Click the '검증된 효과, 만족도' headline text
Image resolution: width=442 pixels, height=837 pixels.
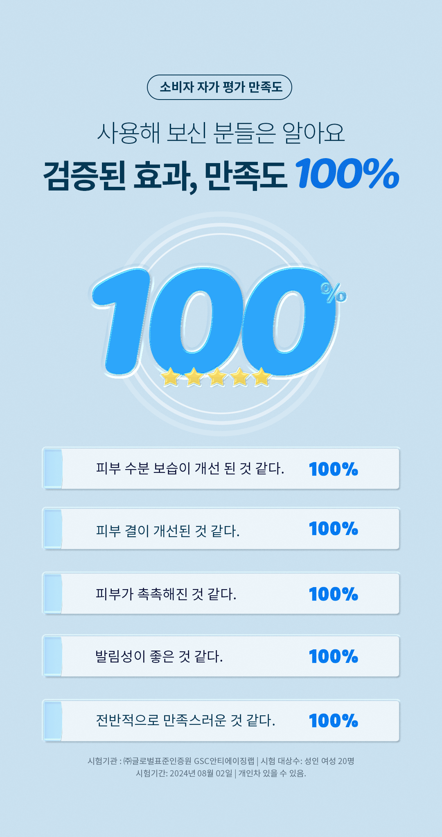coord(165,176)
